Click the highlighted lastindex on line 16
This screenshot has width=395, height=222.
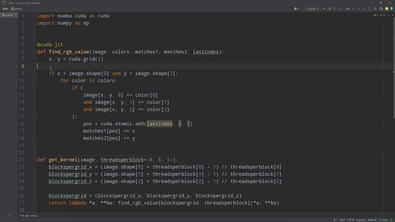pos(160,124)
